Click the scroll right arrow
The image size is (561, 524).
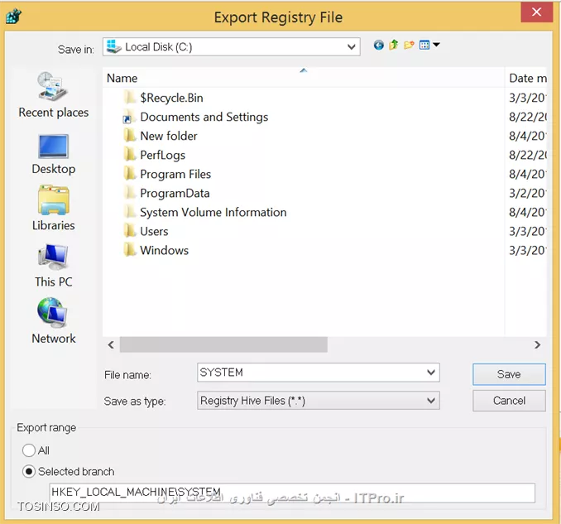(x=537, y=344)
